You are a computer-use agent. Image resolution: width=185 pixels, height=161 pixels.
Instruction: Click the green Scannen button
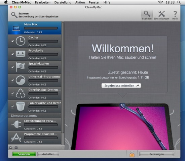pos(24,154)
